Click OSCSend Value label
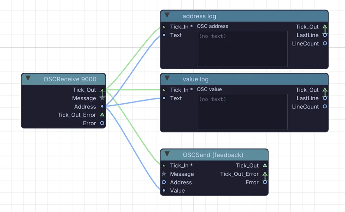This screenshot has height=212, width=345. coord(177,190)
